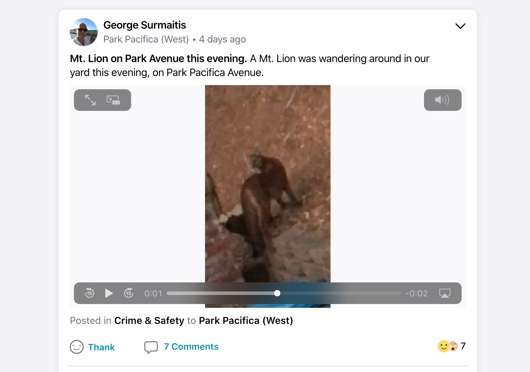Click the mountain lion video frame
The height and width of the screenshot is (372, 530).
(x=267, y=181)
